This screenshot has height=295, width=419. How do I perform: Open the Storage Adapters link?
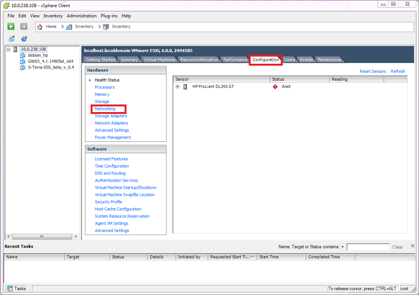(111, 116)
